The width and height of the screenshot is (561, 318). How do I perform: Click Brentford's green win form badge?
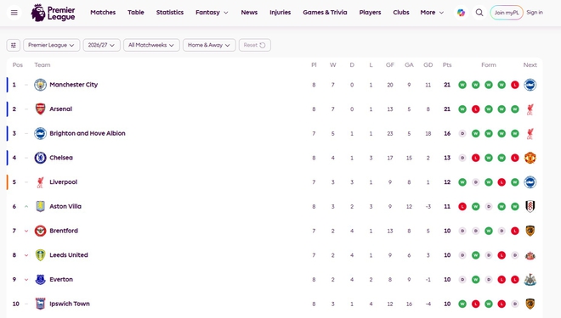pos(489,231)
